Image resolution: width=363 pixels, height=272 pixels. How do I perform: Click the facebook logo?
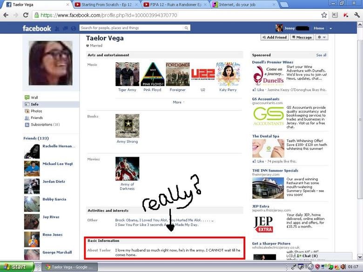pyautogui.click(x=37, y=28)
